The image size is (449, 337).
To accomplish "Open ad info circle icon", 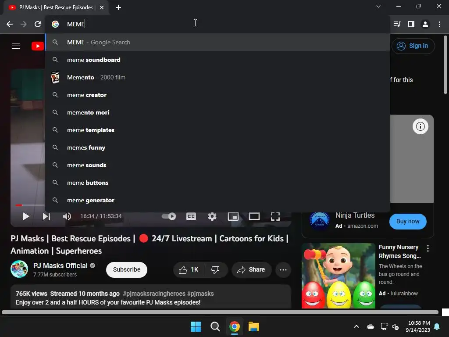I will click(420, 126).
